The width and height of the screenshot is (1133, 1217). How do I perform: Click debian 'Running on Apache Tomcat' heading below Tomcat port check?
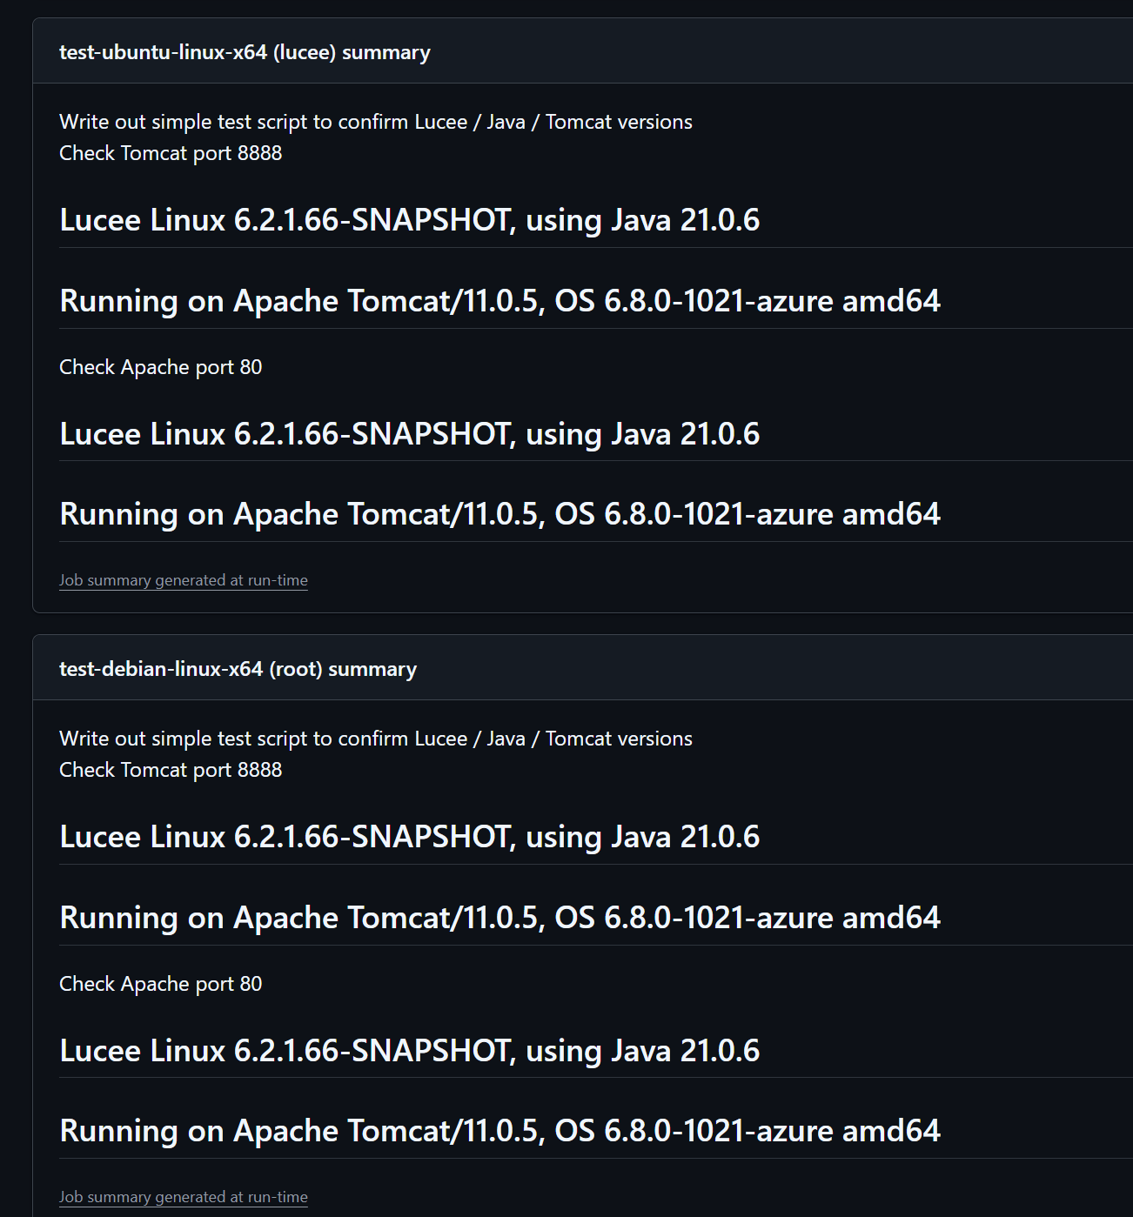[x=499, y=918]
